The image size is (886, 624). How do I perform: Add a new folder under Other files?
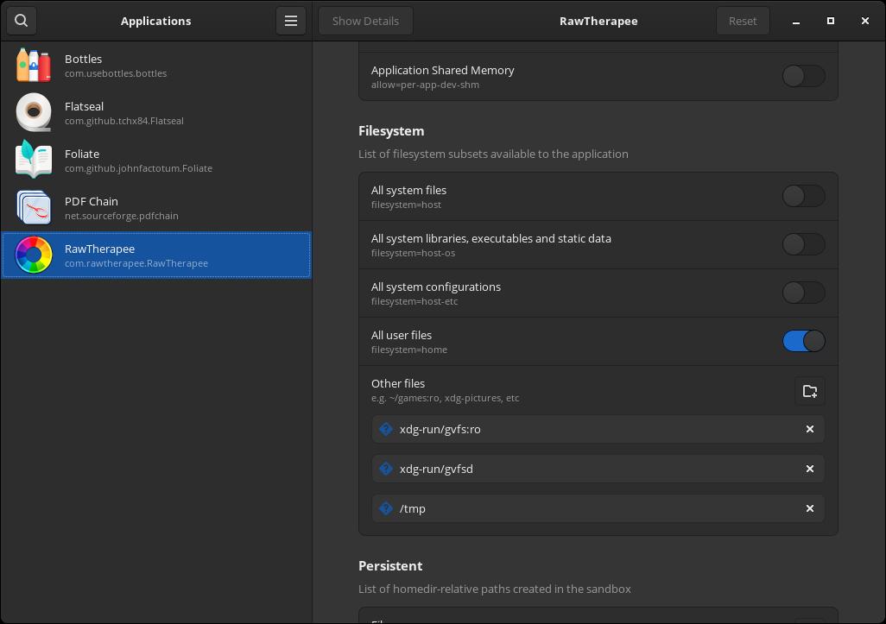(810, 391)
